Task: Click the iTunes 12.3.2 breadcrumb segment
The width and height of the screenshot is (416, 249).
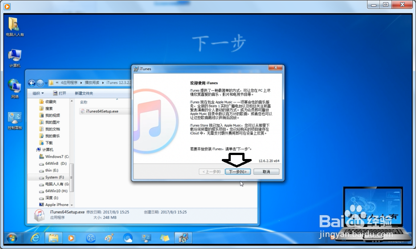Action: click(x=118, y=82)
